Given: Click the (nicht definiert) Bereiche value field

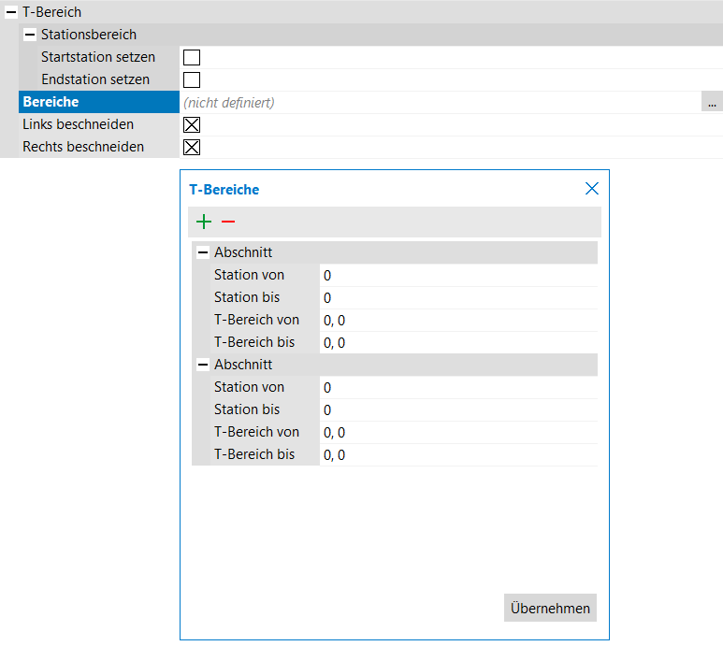Looking at the screenshot, I should click(438, 103).
